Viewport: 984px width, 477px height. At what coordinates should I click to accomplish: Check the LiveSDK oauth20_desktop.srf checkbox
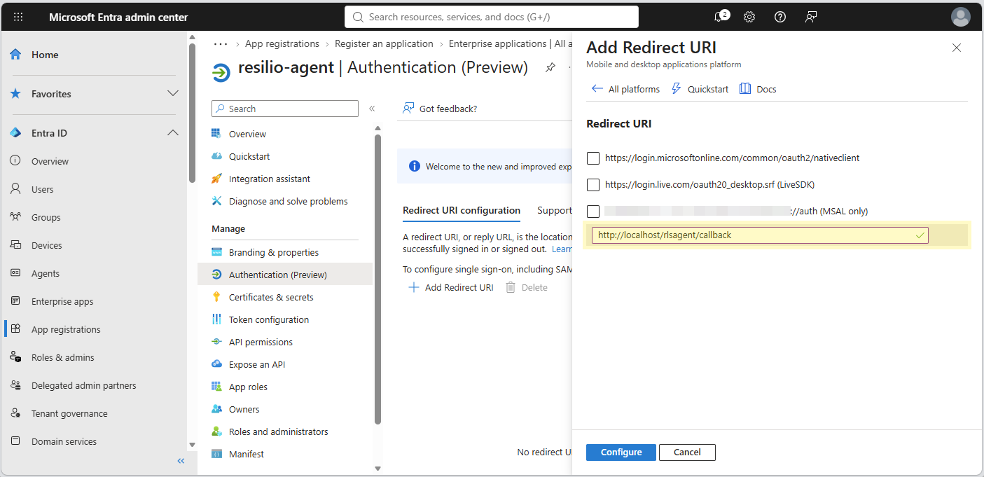pyautogui.click(x=593, y=185)
